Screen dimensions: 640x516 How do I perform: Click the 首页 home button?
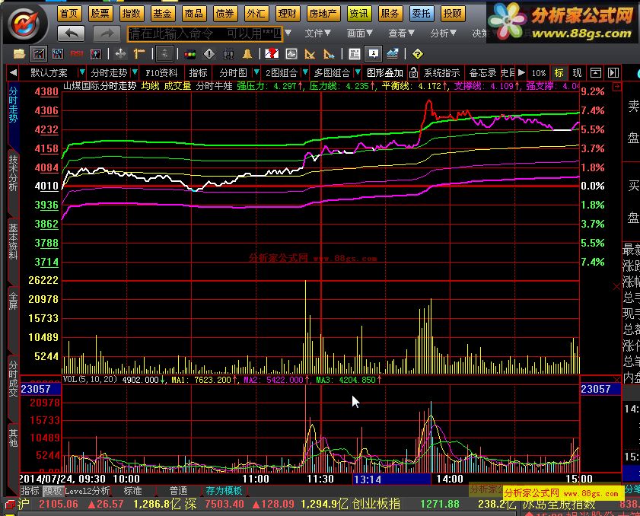pyautogui.click(x=68, y=14)
